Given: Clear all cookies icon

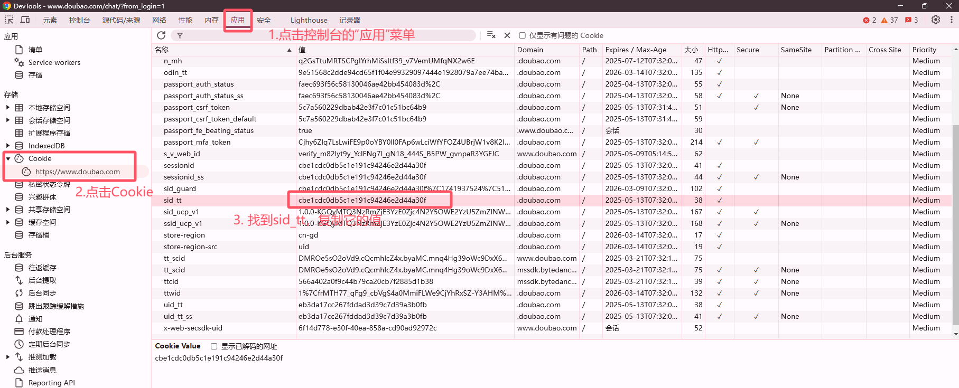Looking at the screenshot, I should tap(491, 35).
